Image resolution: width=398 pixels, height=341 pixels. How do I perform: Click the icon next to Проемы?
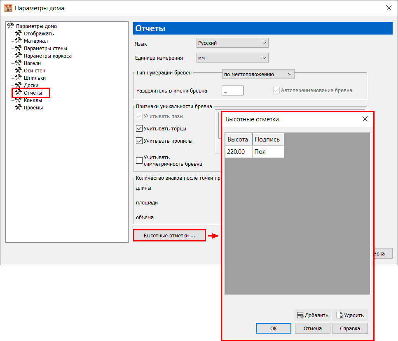(x=18, y=107)
